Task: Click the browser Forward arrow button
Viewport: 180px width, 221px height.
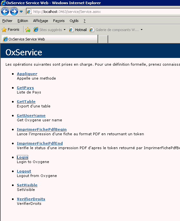Action: [14, 12]
